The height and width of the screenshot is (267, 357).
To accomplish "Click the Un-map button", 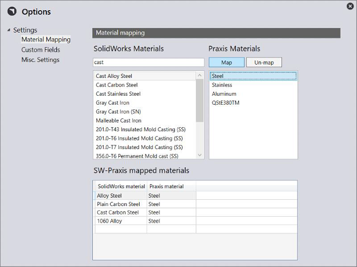I will point(264,63).
